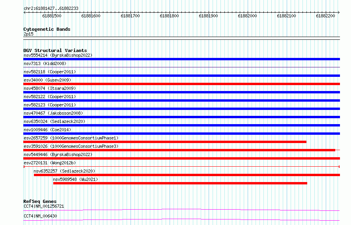
Task: Click ruler position 61881800
Action: 169,16
